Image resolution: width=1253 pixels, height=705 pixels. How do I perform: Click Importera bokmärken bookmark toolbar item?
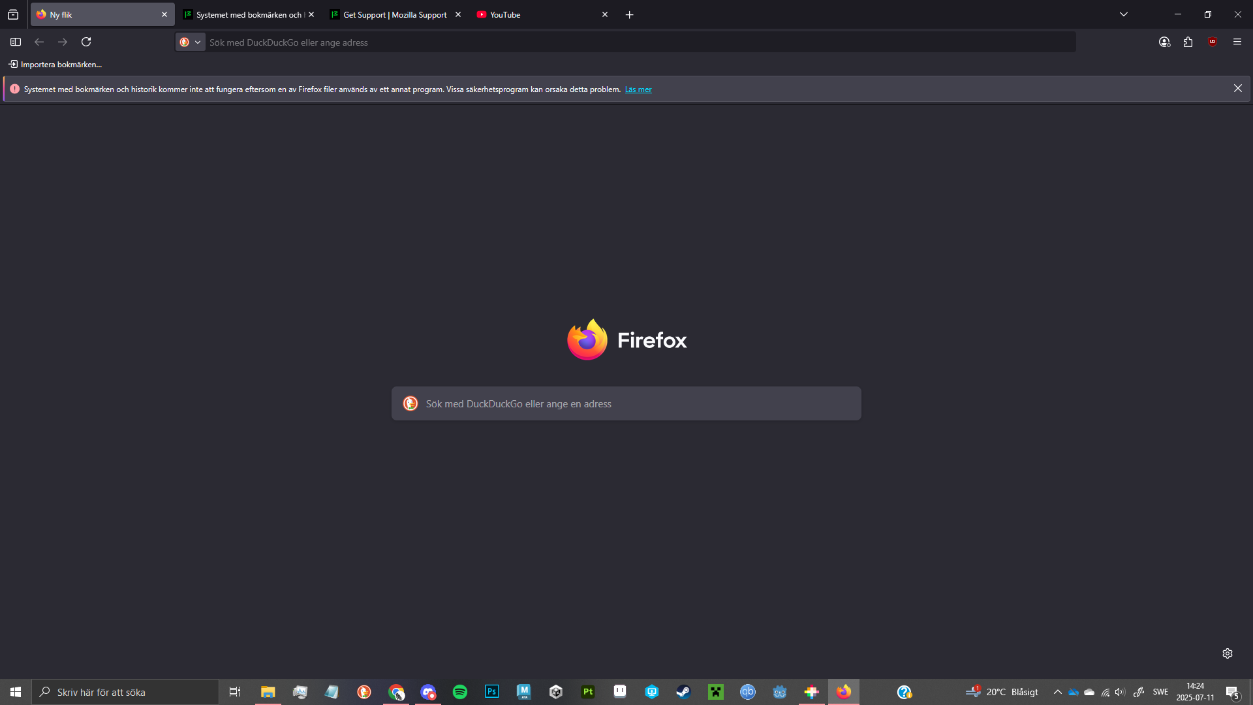[55, 64]
